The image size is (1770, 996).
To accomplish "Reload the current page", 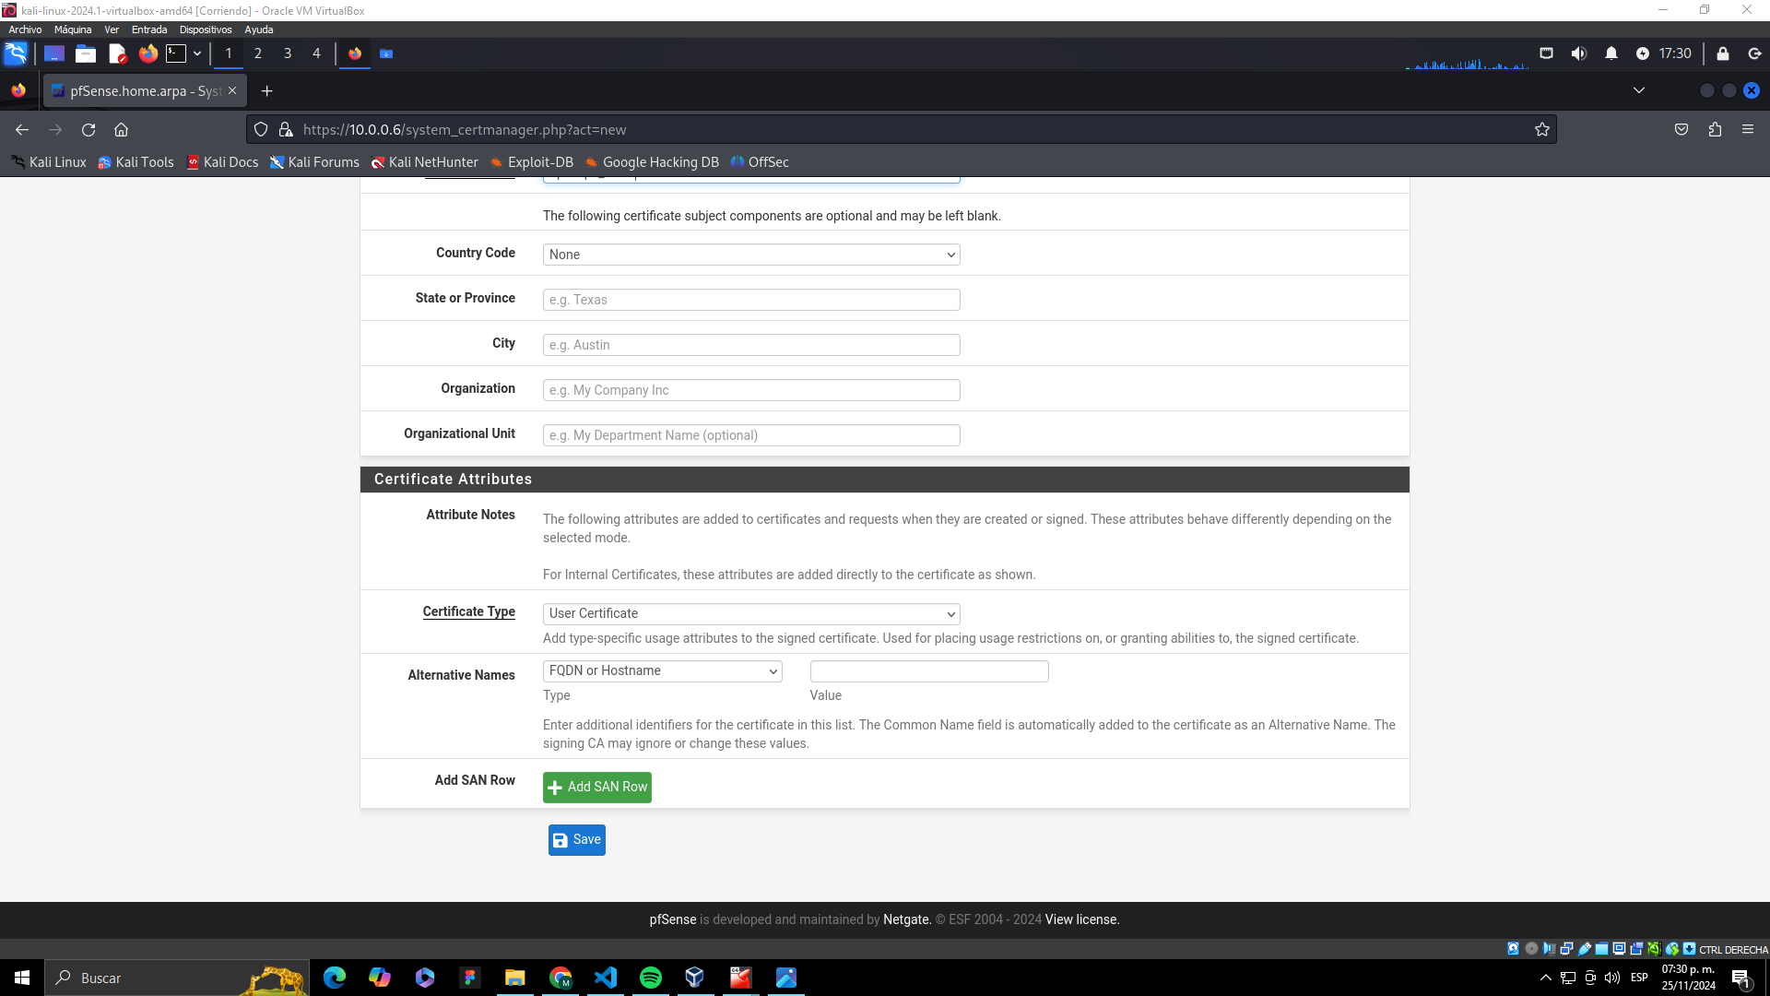I will (x=88, y=130).
